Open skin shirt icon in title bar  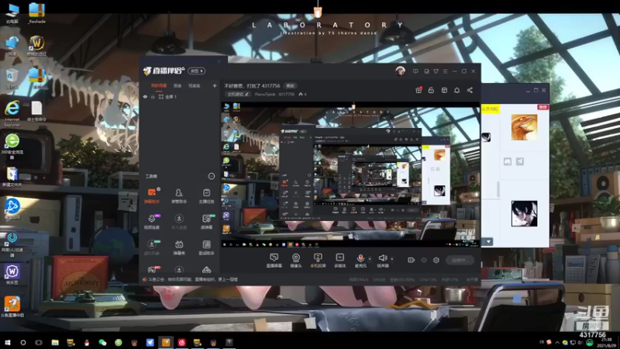436,71
